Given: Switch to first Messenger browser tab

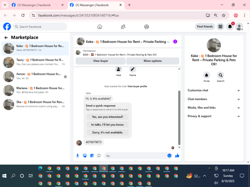Looking at the screenshot, I should 34,5.
